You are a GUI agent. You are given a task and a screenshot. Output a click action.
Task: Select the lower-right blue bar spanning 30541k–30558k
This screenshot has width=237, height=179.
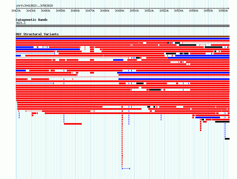coord(208,117)
